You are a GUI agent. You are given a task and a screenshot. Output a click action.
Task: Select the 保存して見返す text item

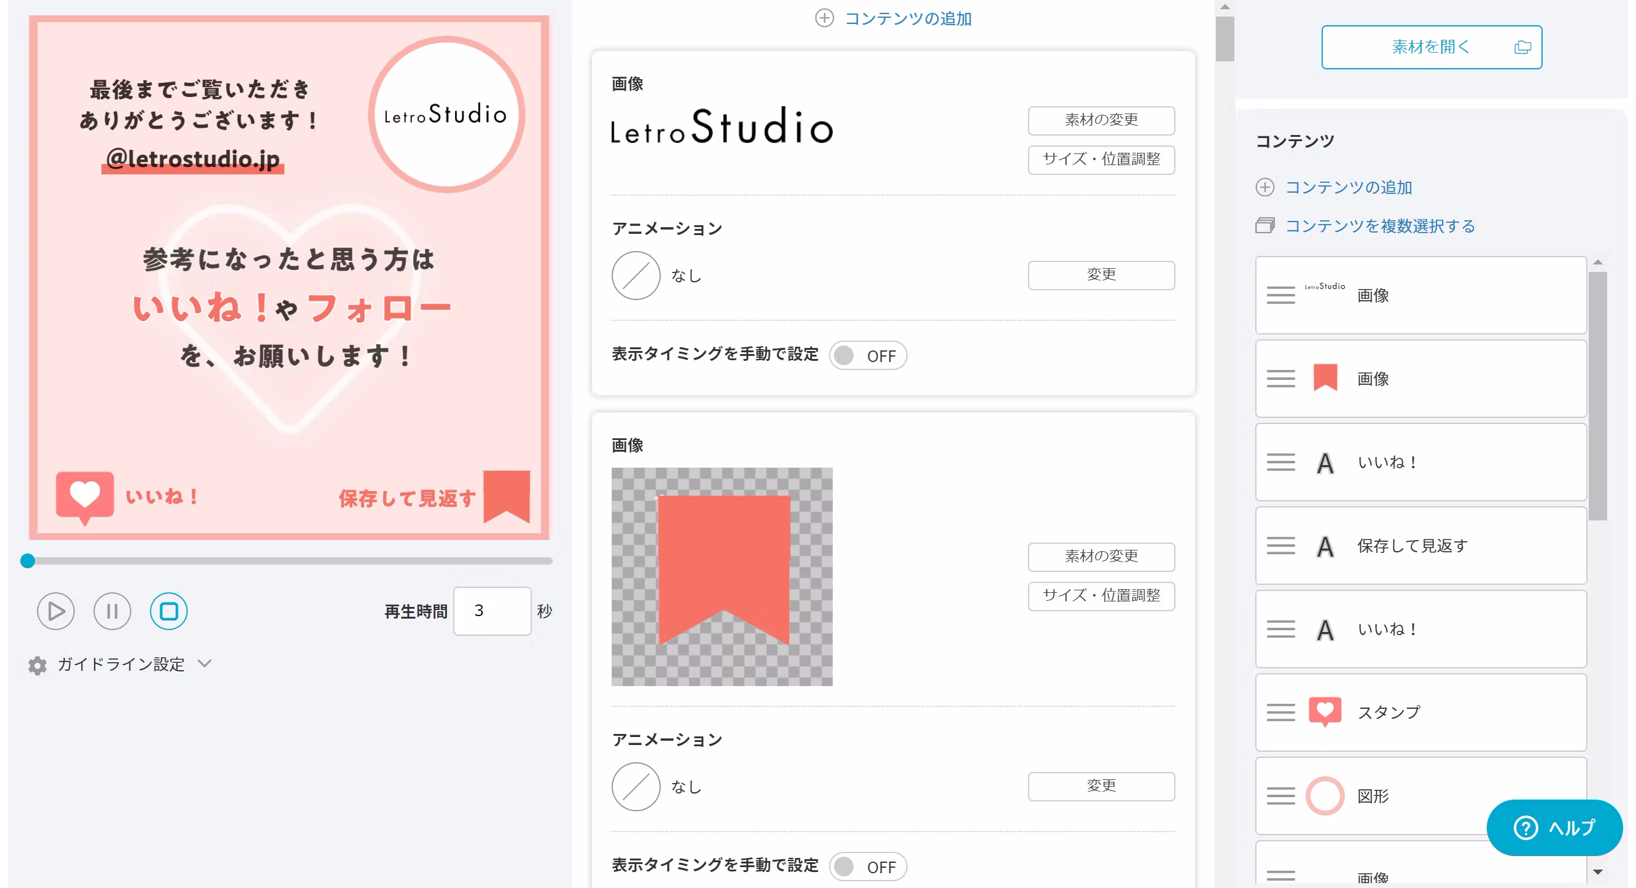point(1420,546)
